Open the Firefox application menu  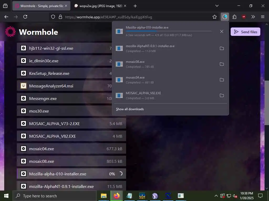pyautogui.click(x=263, y=17)
